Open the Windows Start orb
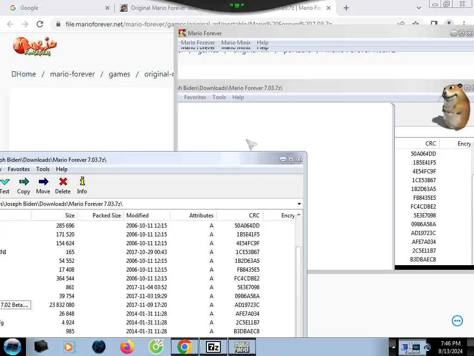Screen dimensions: 474x356 [12, 347]
